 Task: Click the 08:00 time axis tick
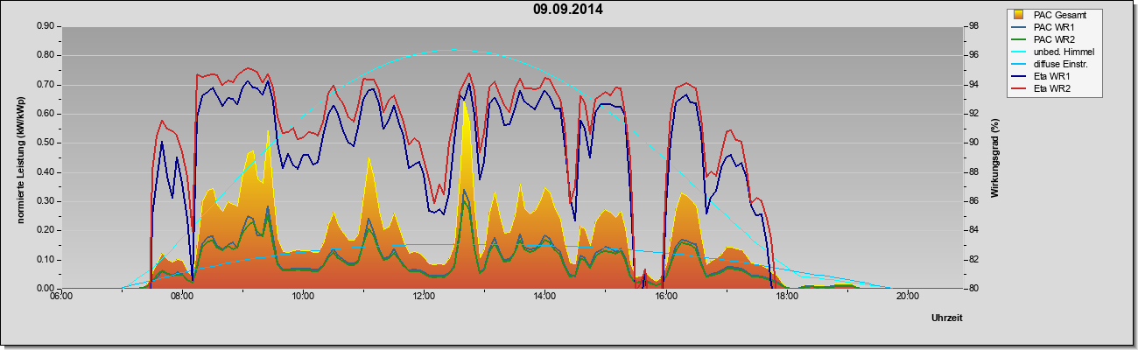[182, 296]
